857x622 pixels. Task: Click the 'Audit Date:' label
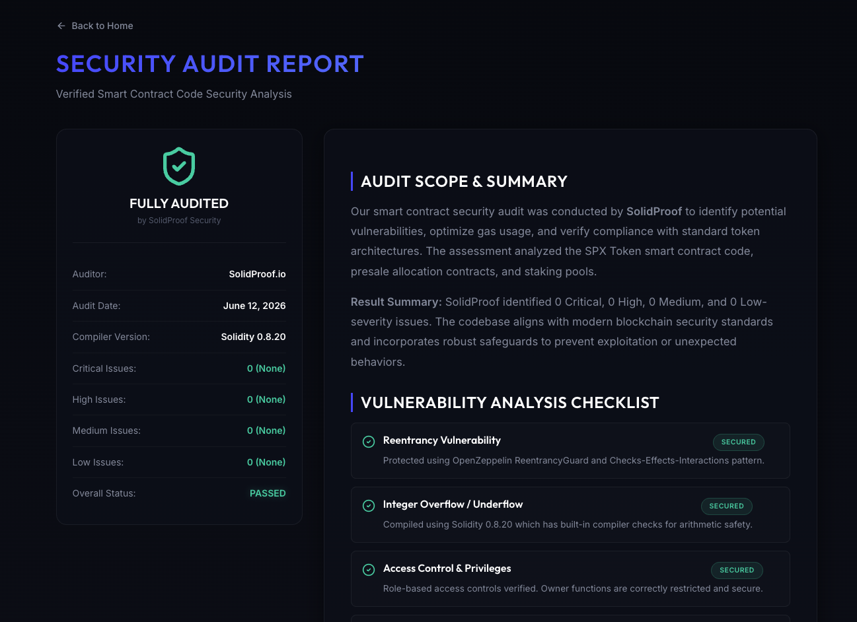(x=96, y=306)
